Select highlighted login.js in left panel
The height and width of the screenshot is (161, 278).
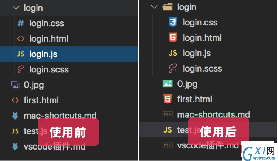click(x=69, y=54)
